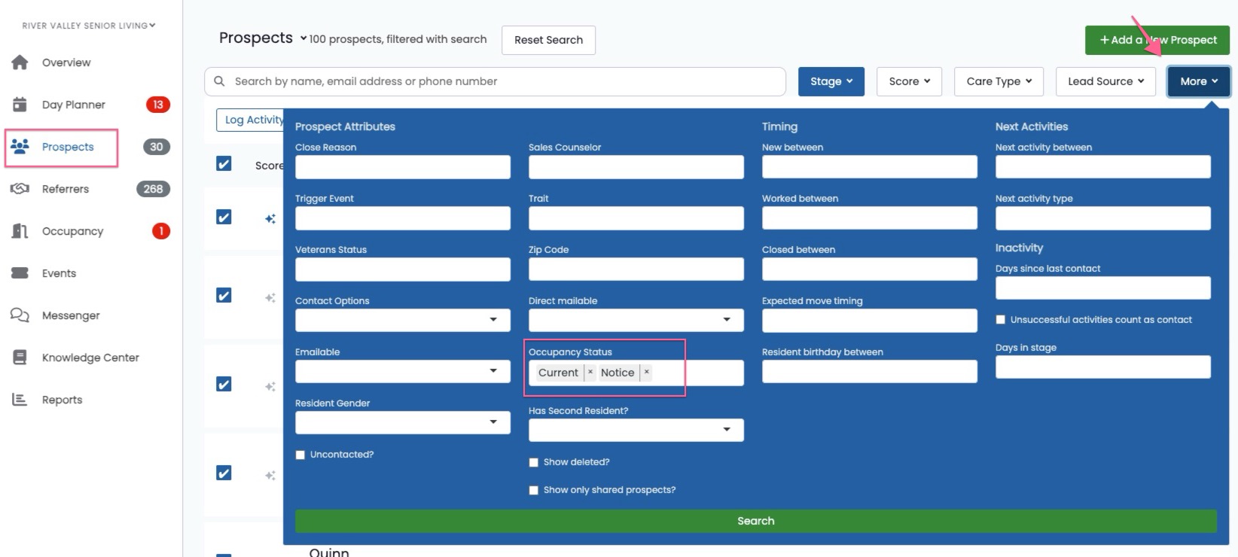
Task: Click the Knowledge Center book icon
Action: click(x=20, y=358)
